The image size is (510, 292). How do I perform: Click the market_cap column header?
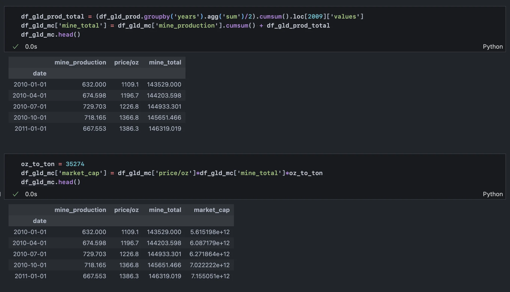pyautogui.click(x=212, y=210)
